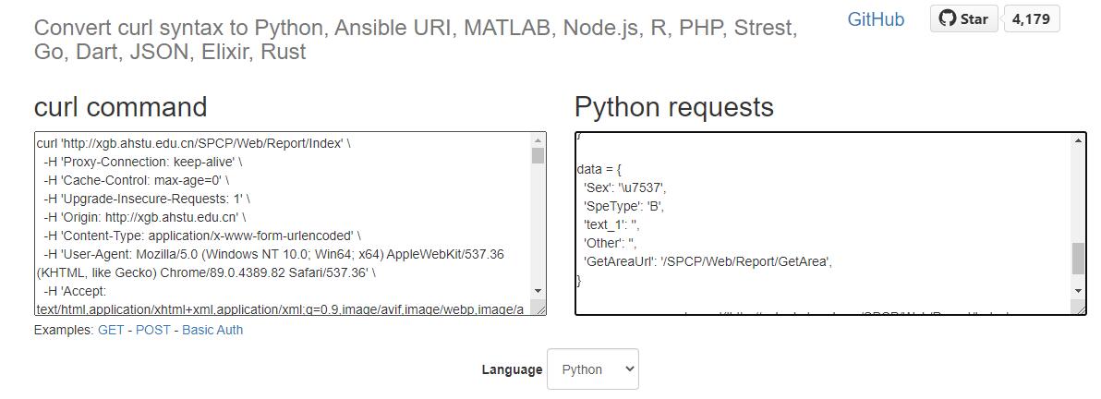Load the GET example
The height and width of the screenshot is (399, 1101).
(109, 330)
